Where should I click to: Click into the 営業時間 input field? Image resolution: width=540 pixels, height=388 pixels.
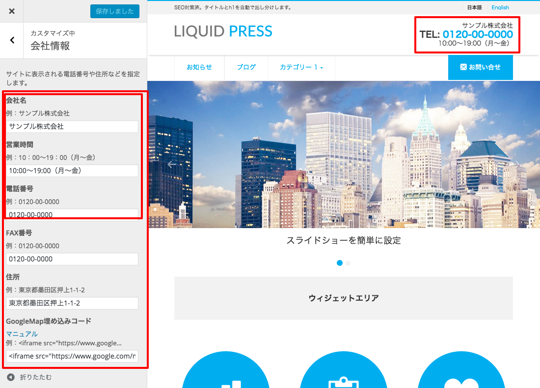72,171
